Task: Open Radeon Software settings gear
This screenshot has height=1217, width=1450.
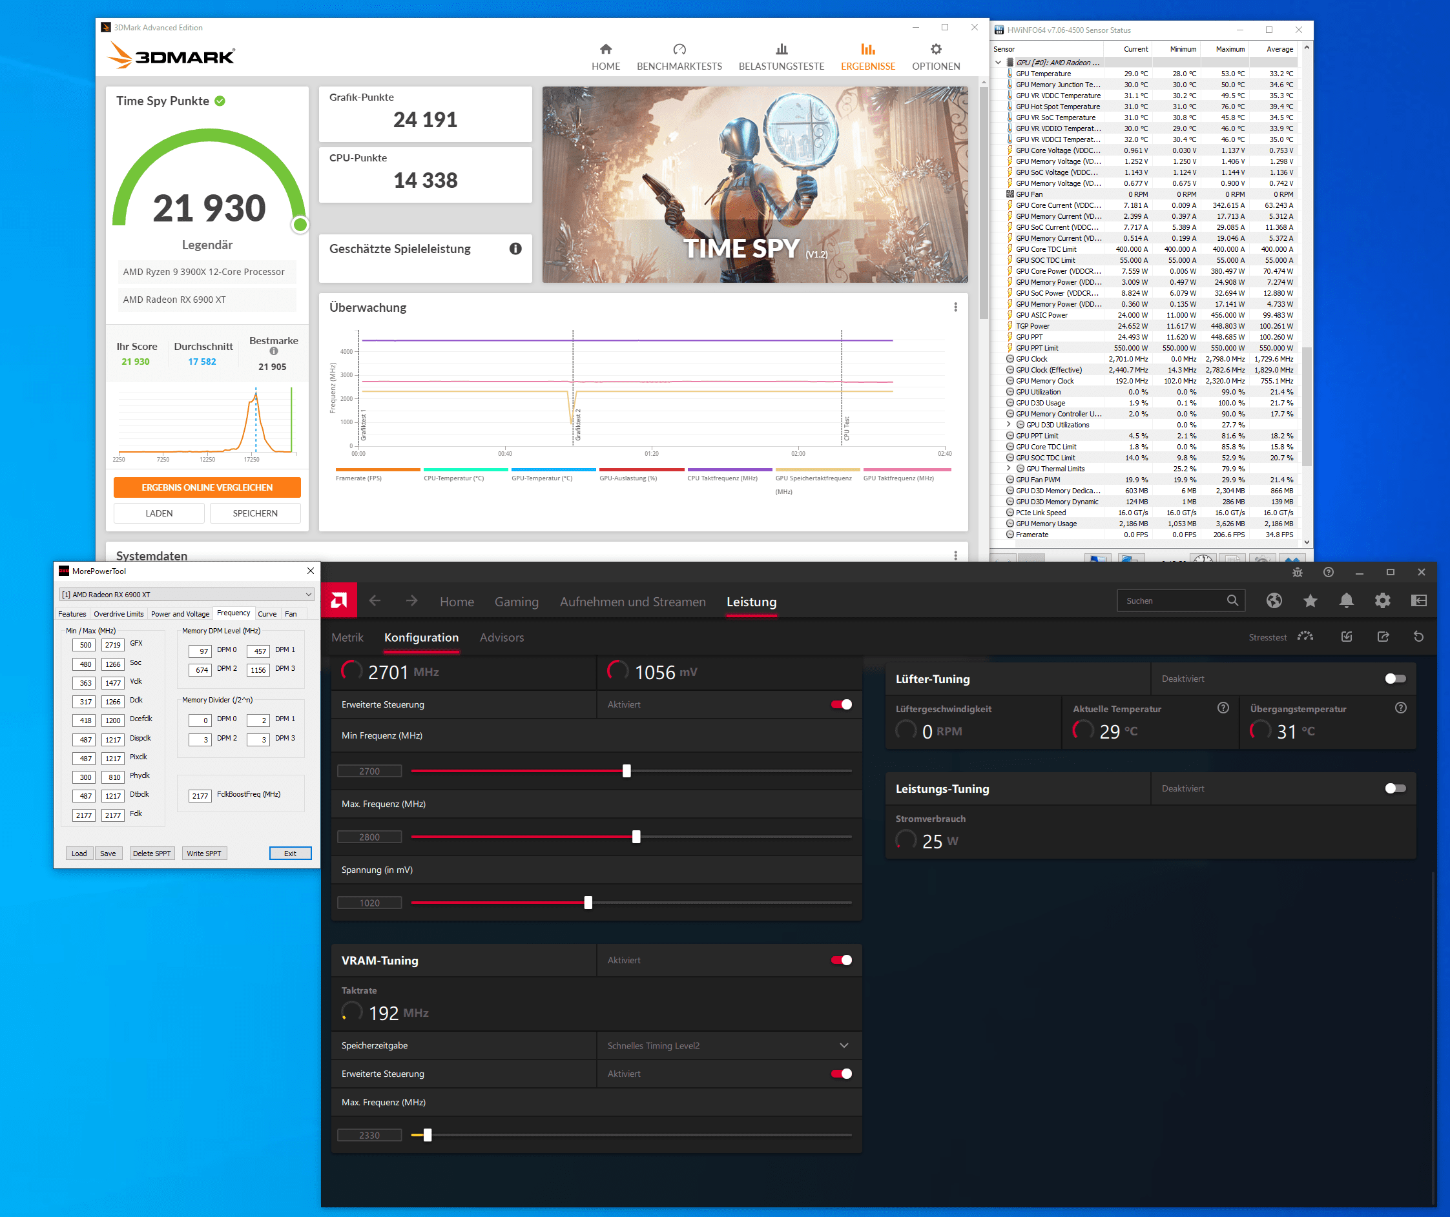Action: (1382, 600)
